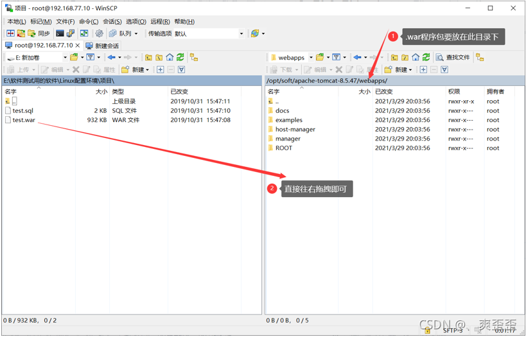Screen dimensions: 526x337
Task: Refresh the local panel
Action: 180,57
